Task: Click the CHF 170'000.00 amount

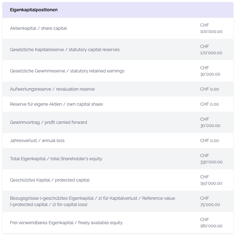Action: click(x=211, y=50)
